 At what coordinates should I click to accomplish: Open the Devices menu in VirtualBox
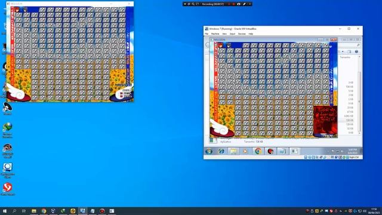[242, 33]
